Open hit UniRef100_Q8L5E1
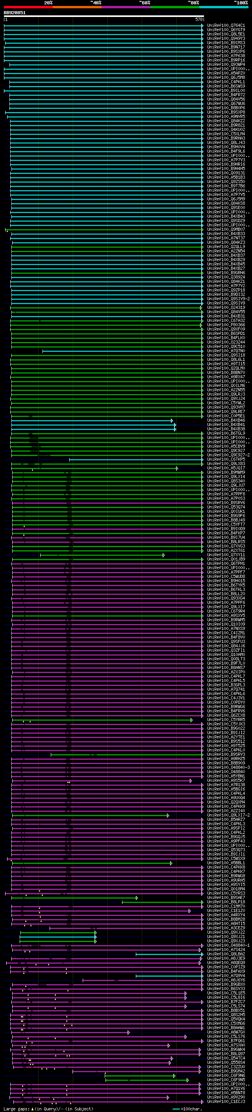Screen dimensions: 252x1112 [226, 34]
